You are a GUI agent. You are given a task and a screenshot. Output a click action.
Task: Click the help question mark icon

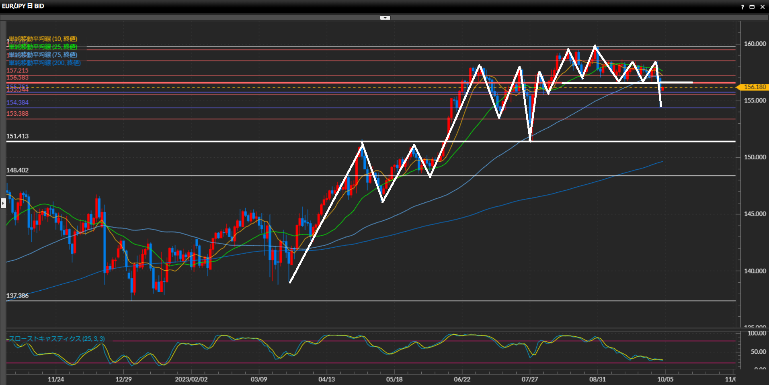tap(742, 7)
